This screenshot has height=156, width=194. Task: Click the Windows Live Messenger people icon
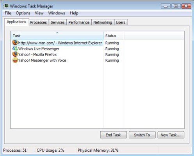click(x=15, y=48)
